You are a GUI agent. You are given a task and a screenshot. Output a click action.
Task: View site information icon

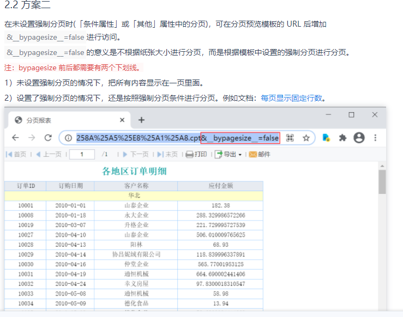point(68,138)
